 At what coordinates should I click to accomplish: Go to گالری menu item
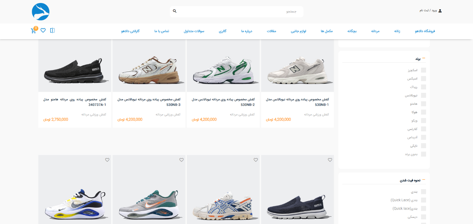tap(223, 31)
